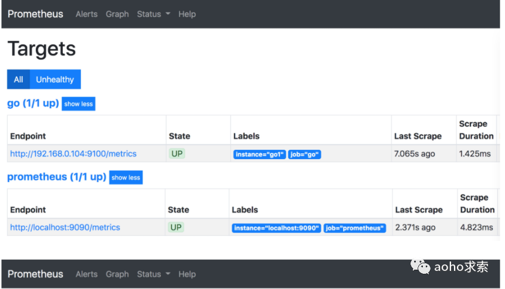Switch filter to Unhealthy targets

click(x=55, y=80)
